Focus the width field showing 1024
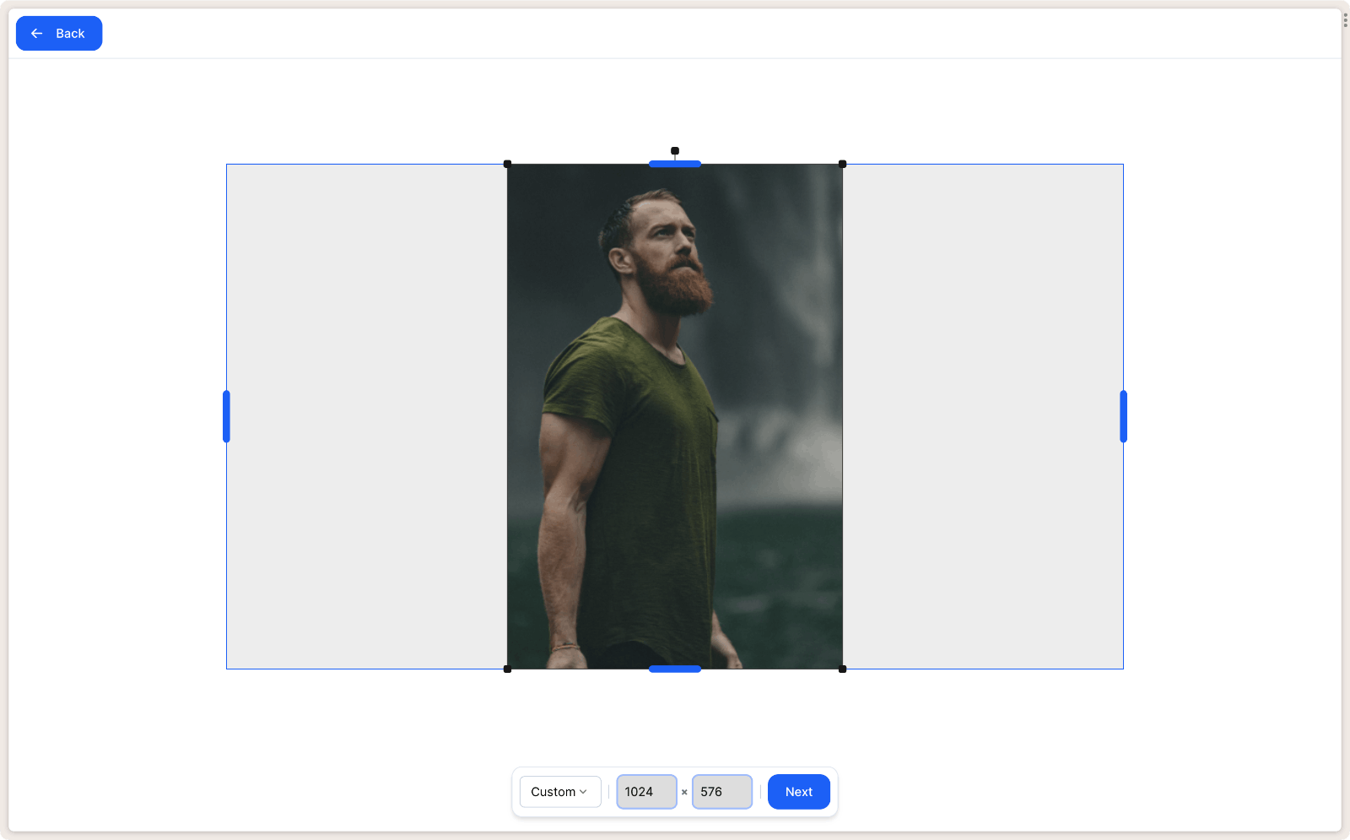 point(647,792)
